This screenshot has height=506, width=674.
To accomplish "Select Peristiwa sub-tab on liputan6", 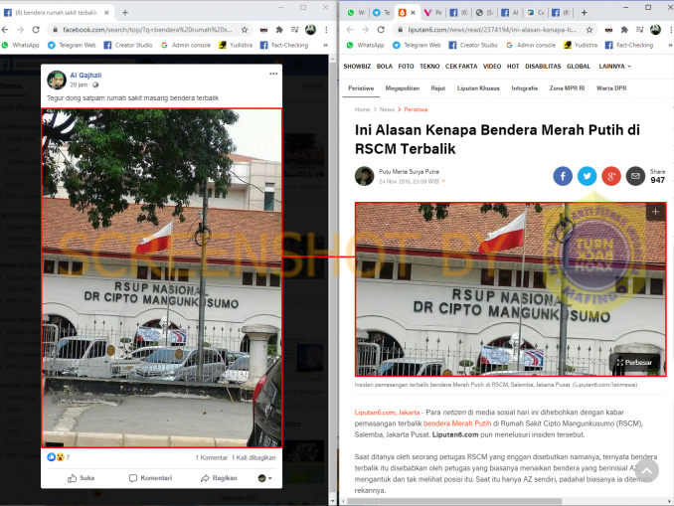I will 361,88.
